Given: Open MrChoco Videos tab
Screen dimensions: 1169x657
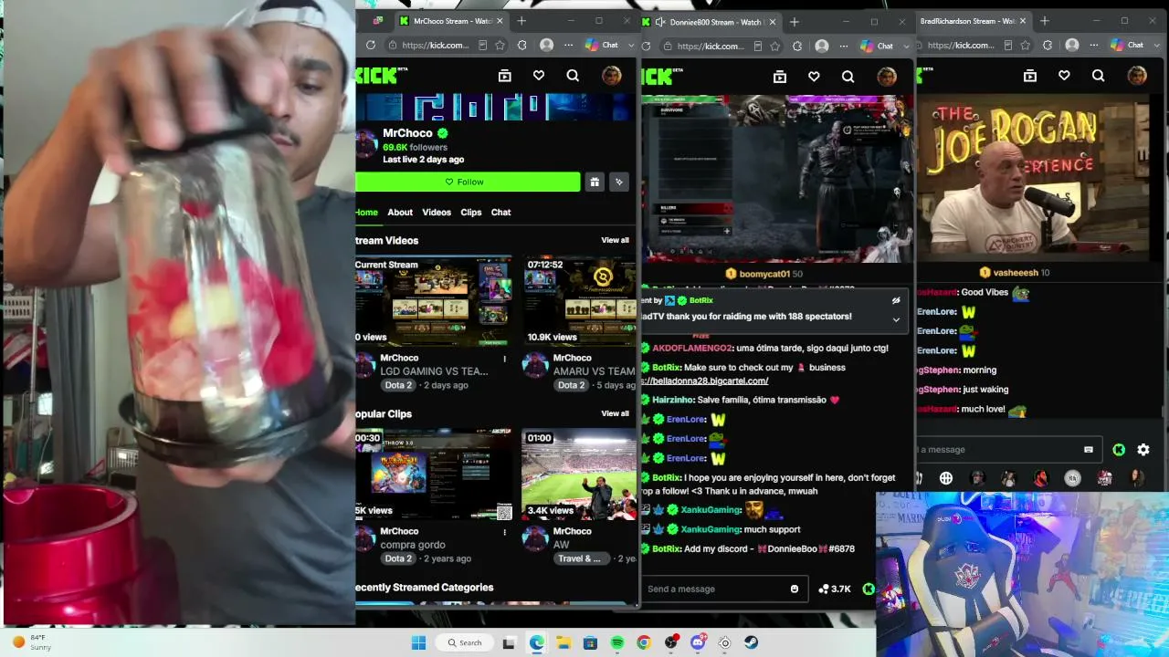Looking at the screenshot, I should tap(437, 213).
